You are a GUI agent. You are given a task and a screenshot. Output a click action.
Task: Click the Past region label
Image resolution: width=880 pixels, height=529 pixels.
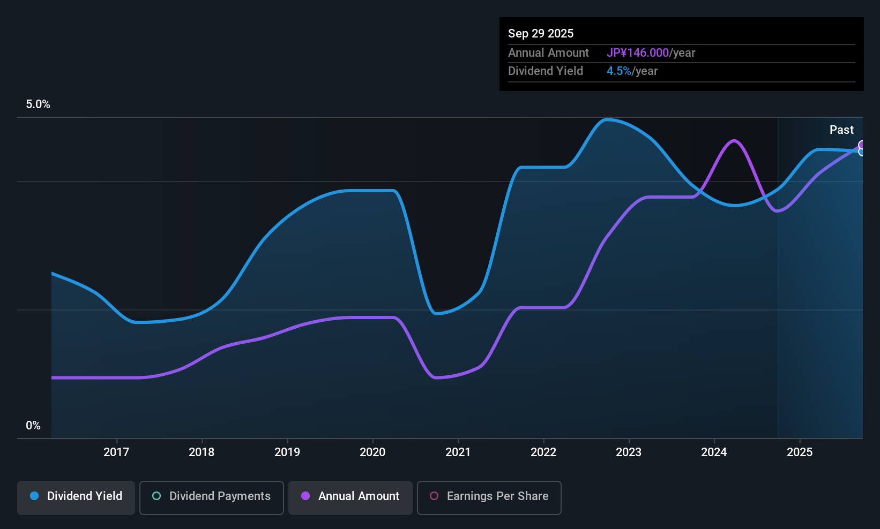(841, 130)
